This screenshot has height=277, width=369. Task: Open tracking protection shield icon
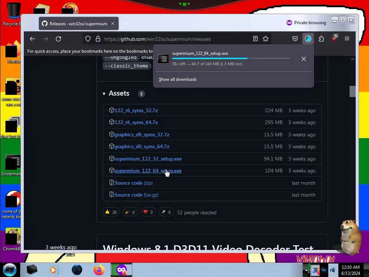(88, 39)
